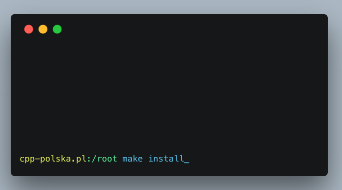Click the cpp-polska.pl hostname in the prompt
The height and width of the screenshot is (190, 342).
click(x=53, y=159)
